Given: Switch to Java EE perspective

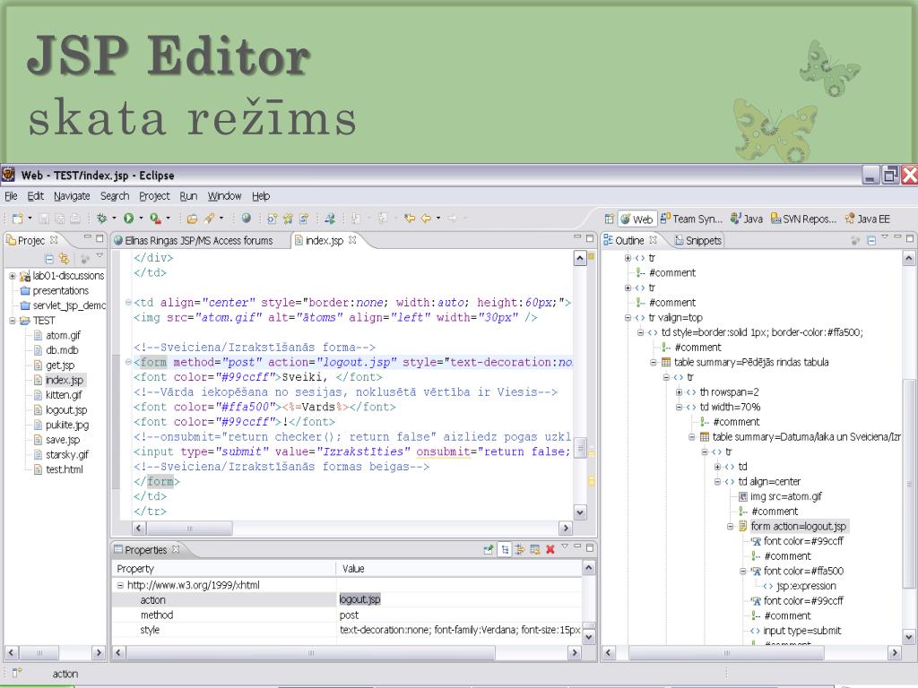Looking at the screenshot, I should coord(867,219).
